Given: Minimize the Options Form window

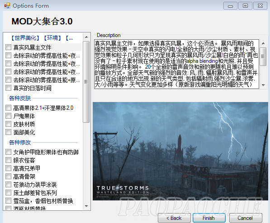Looking at the screenshot, I should point(230,6).
